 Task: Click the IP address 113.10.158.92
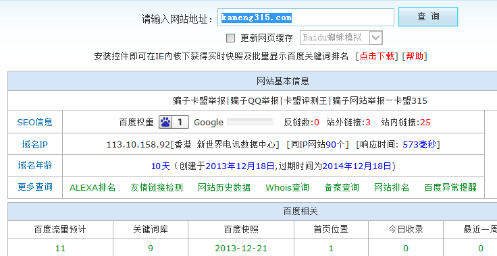138,144
